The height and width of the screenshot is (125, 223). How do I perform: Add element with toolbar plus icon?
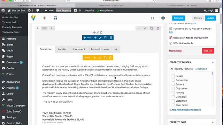45,18
